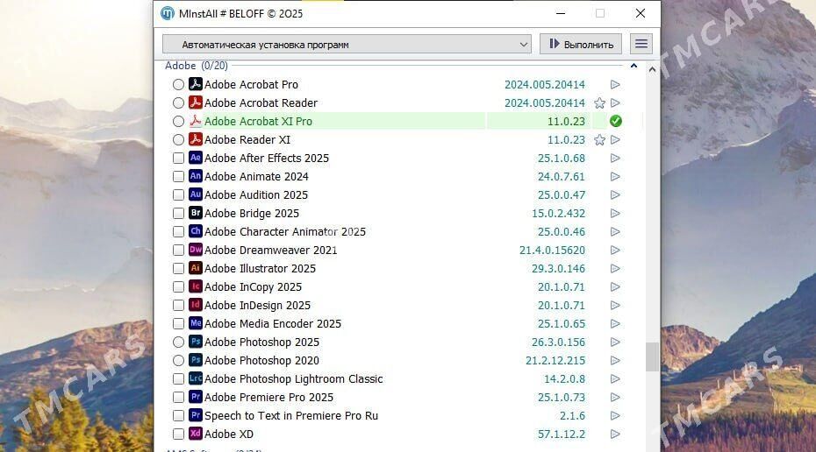The image size is (816, 452).
Task: Select the Adobe Acrobat Pro radio button
Action: pyautogui.click(x=178, y=84)
